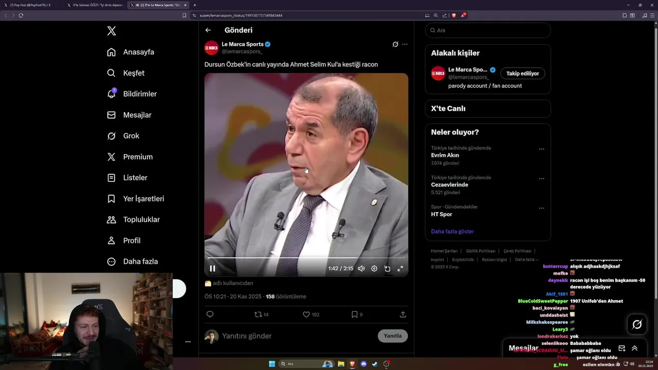This screenshot has height=370, width=658.
Task: Open the Yer İşaretleri bookmark icon
Action: (111, 198)
